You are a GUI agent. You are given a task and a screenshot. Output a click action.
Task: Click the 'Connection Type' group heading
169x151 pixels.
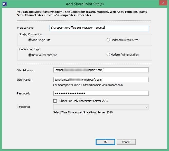pos(30,49)
